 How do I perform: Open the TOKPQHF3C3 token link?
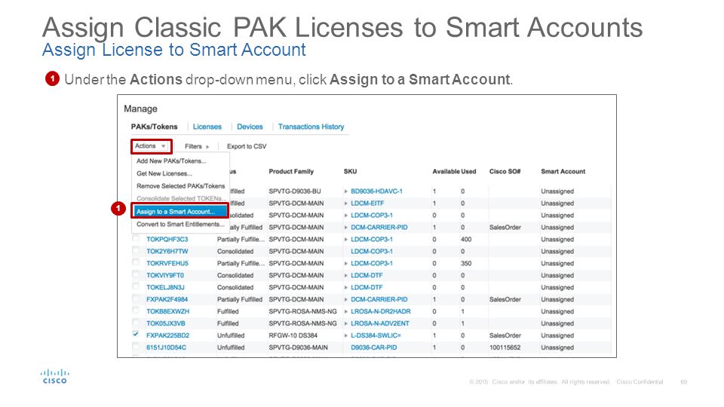coord(167,240)
